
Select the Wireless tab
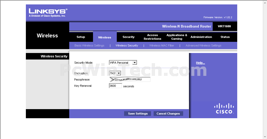tap(105, 37)
